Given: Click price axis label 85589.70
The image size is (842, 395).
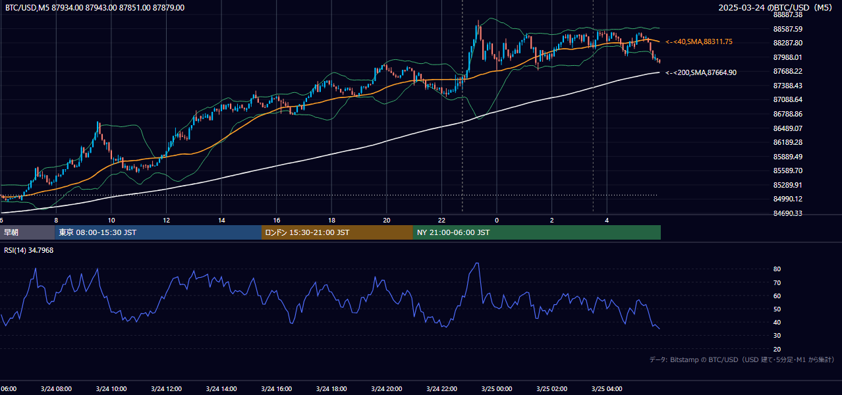Looking at the screenshot, I should click(x=788, y=171).
